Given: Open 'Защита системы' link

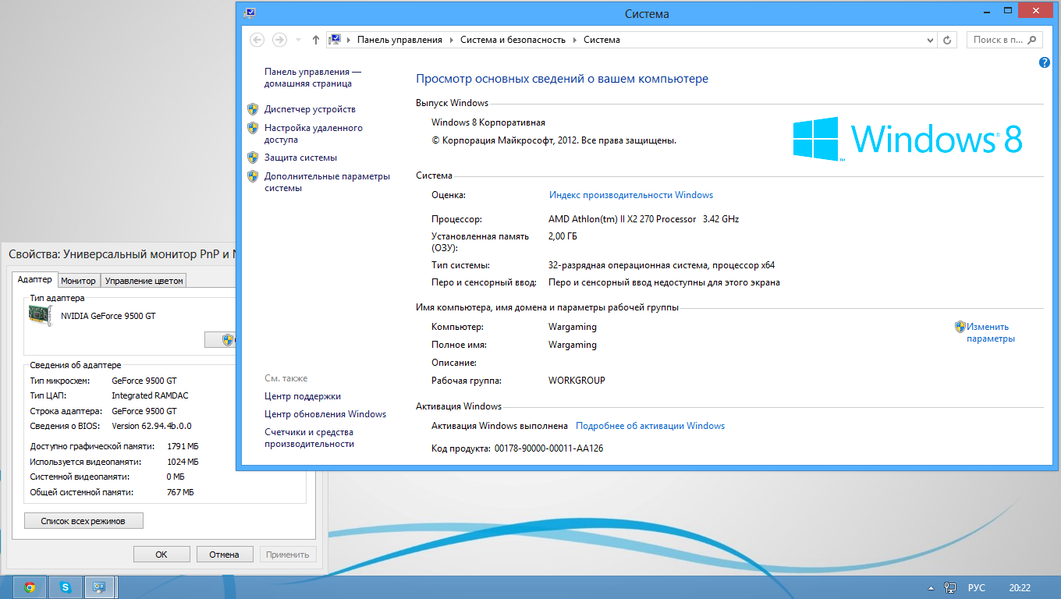Looking at the screenshot, I should (x=300, y=158).
